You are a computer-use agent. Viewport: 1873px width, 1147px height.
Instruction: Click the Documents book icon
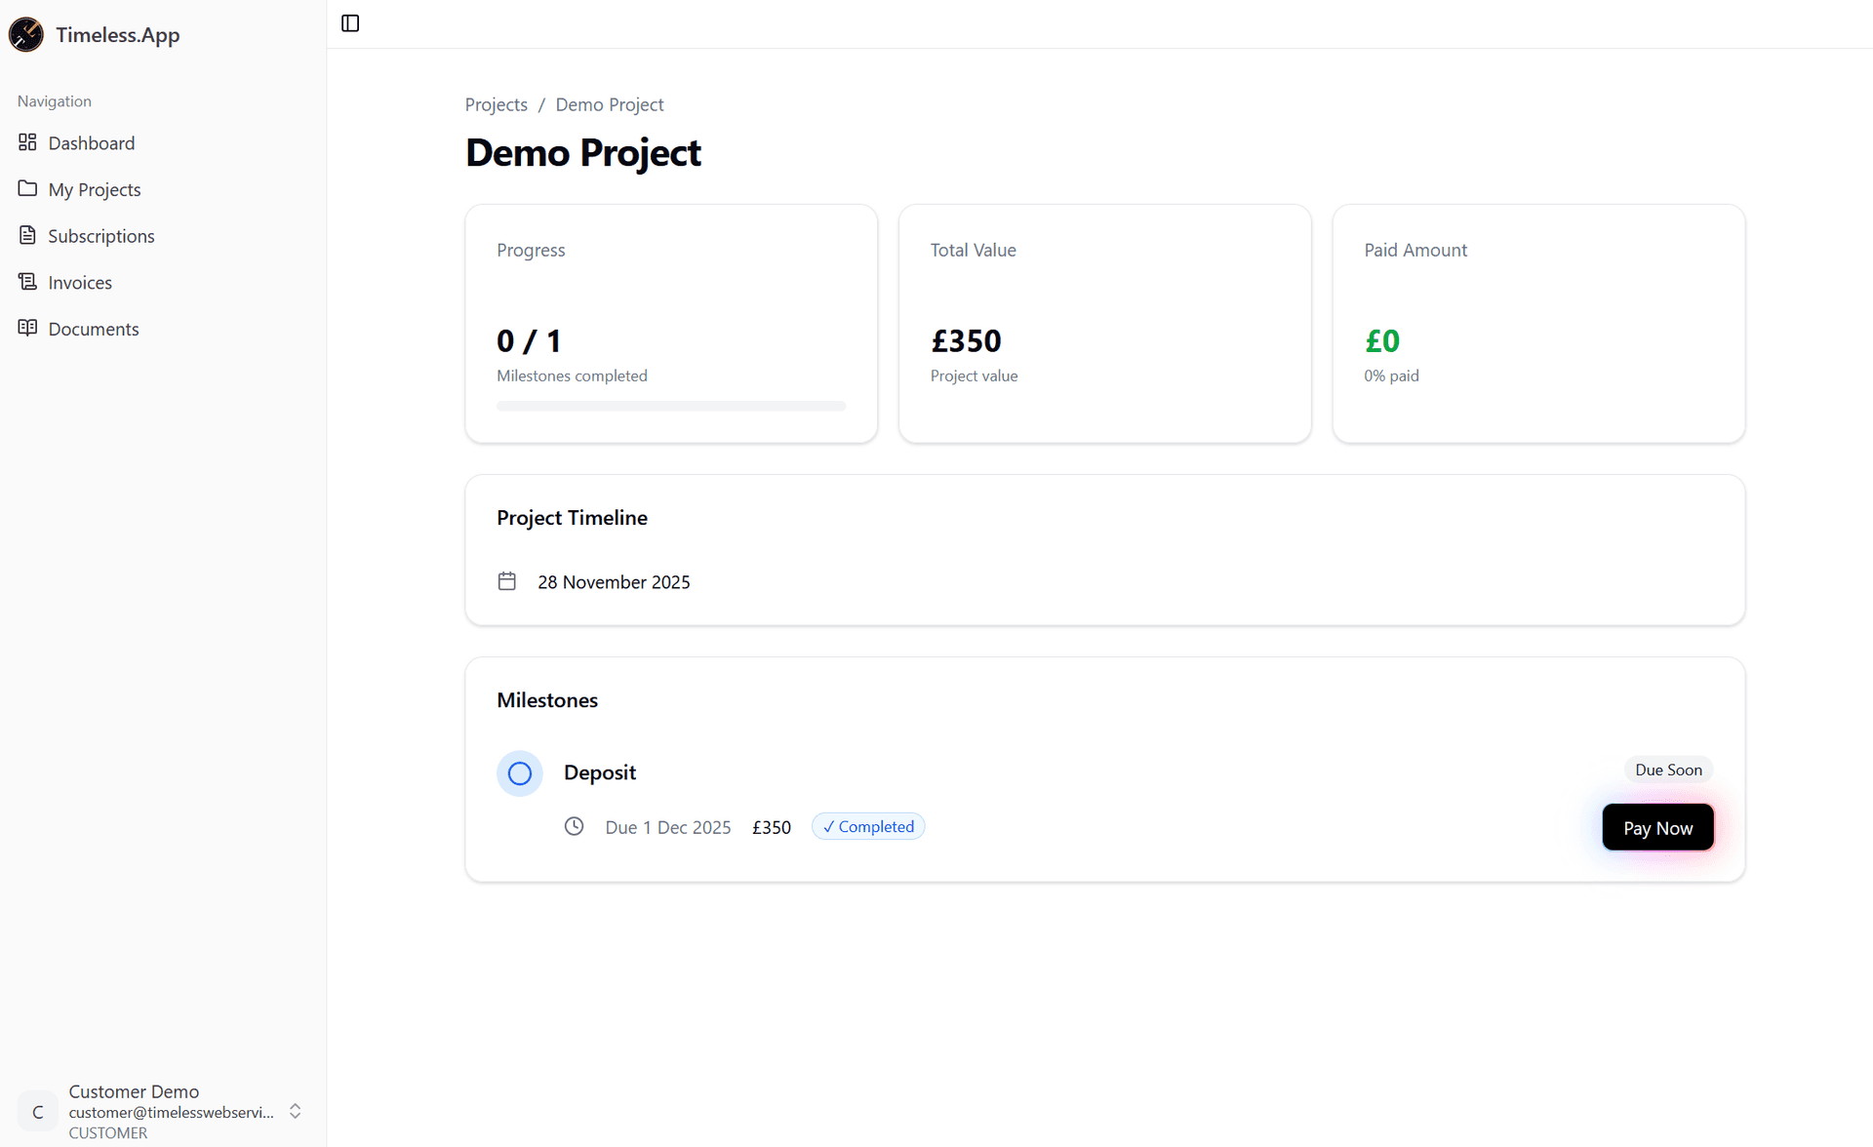click(x=28, y=329)
